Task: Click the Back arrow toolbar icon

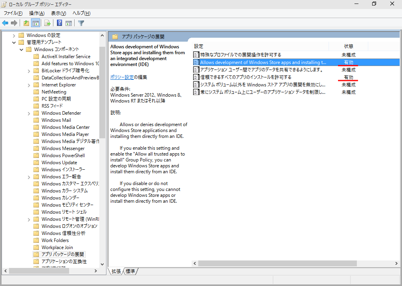Action: pyautogui.click(x=5, y=23)
